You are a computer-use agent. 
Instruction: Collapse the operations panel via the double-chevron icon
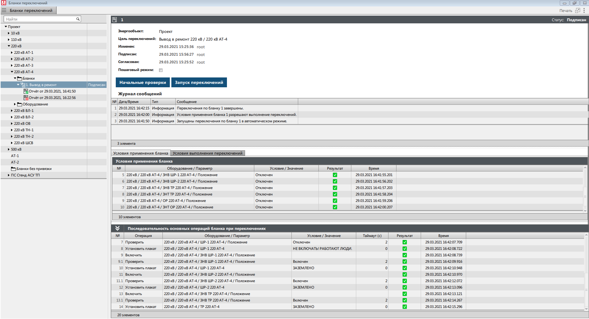click(118, 228)
